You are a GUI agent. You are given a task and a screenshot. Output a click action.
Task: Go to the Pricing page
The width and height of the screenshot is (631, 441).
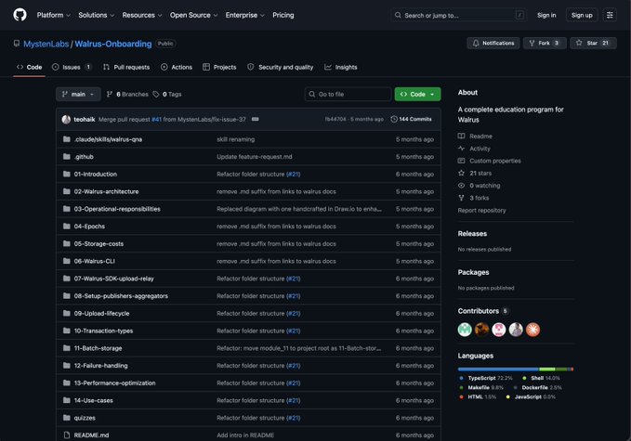pos(283,15)
